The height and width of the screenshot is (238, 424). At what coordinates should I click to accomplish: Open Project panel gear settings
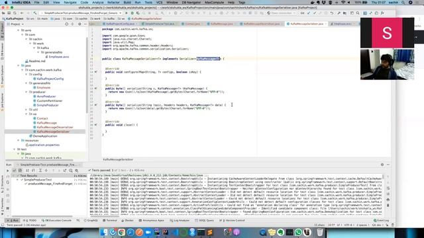[79, 24]
